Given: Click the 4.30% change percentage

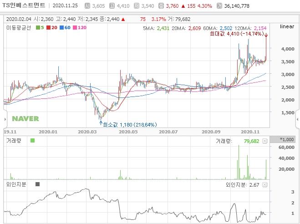Looking at the screenshot, I should (x=204, y=6).
